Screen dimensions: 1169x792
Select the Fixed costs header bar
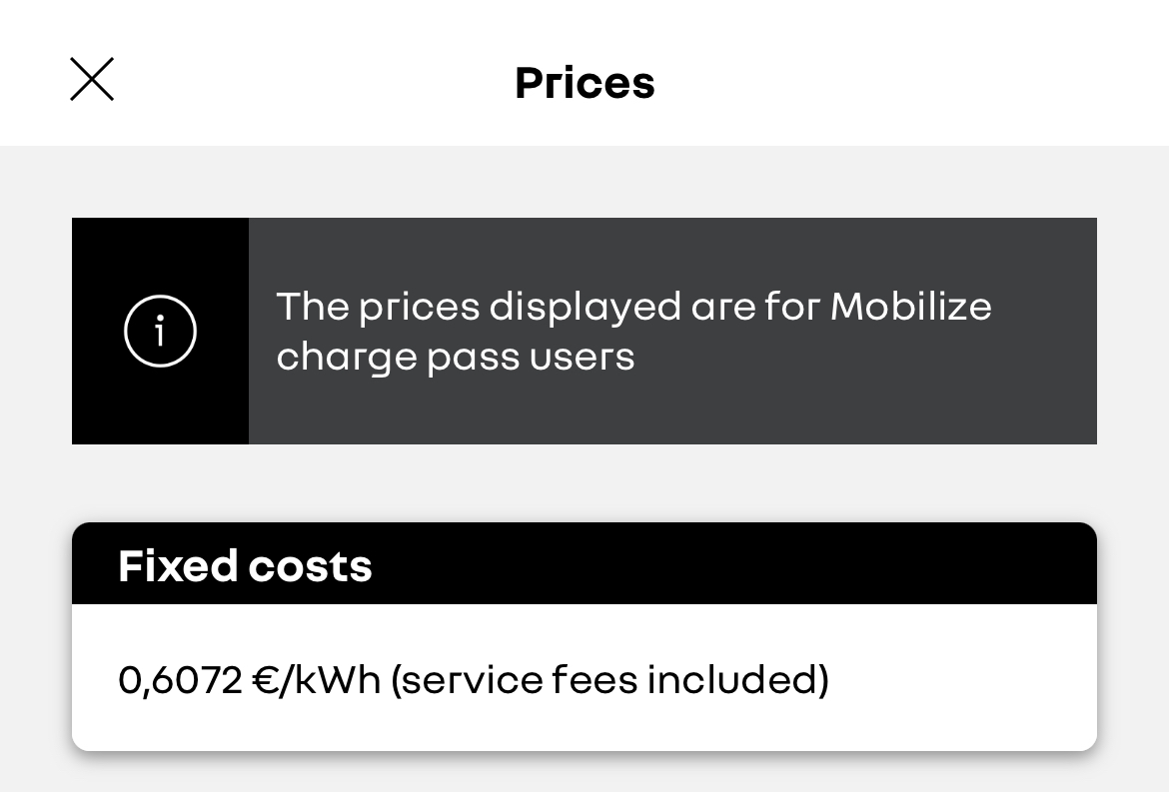pyautogui.click(x=584, y=563)
